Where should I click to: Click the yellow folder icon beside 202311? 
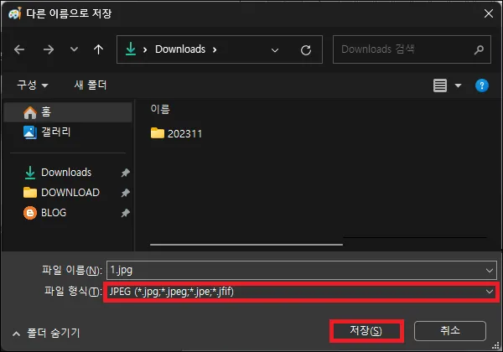pyautogui.click(x=158, y=132)
